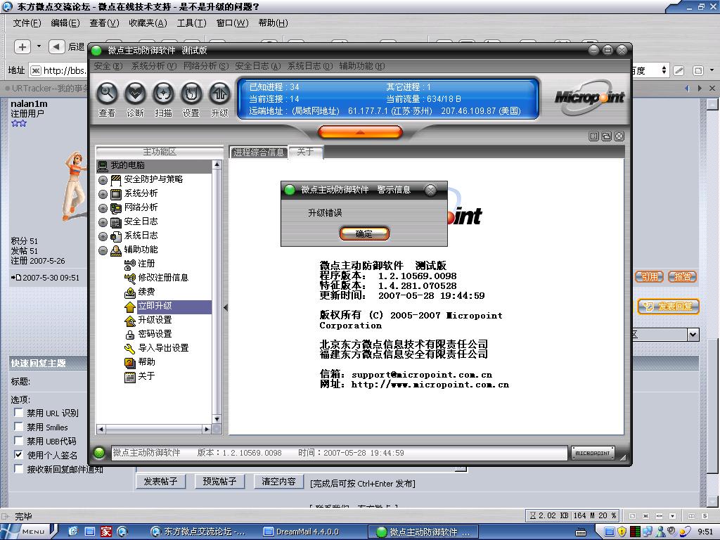This screenshot has height=540, width=720.
Task: Collapse the 辅助功能 tree node
Action: pyautogui.click(x=103, y=250)
